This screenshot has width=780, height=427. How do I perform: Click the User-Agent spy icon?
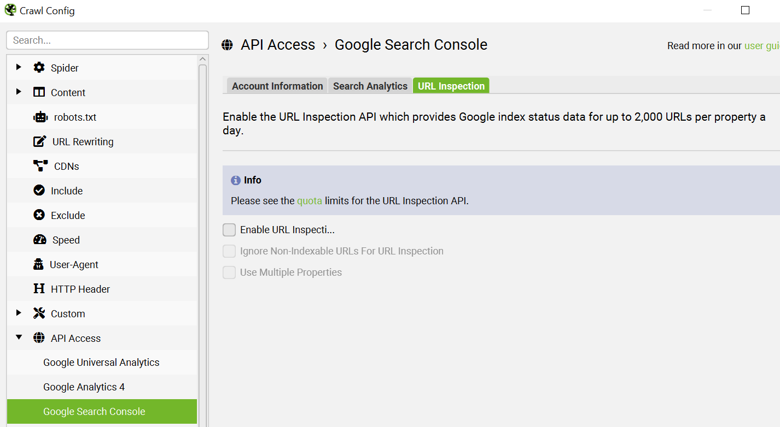tap(38, 264)
